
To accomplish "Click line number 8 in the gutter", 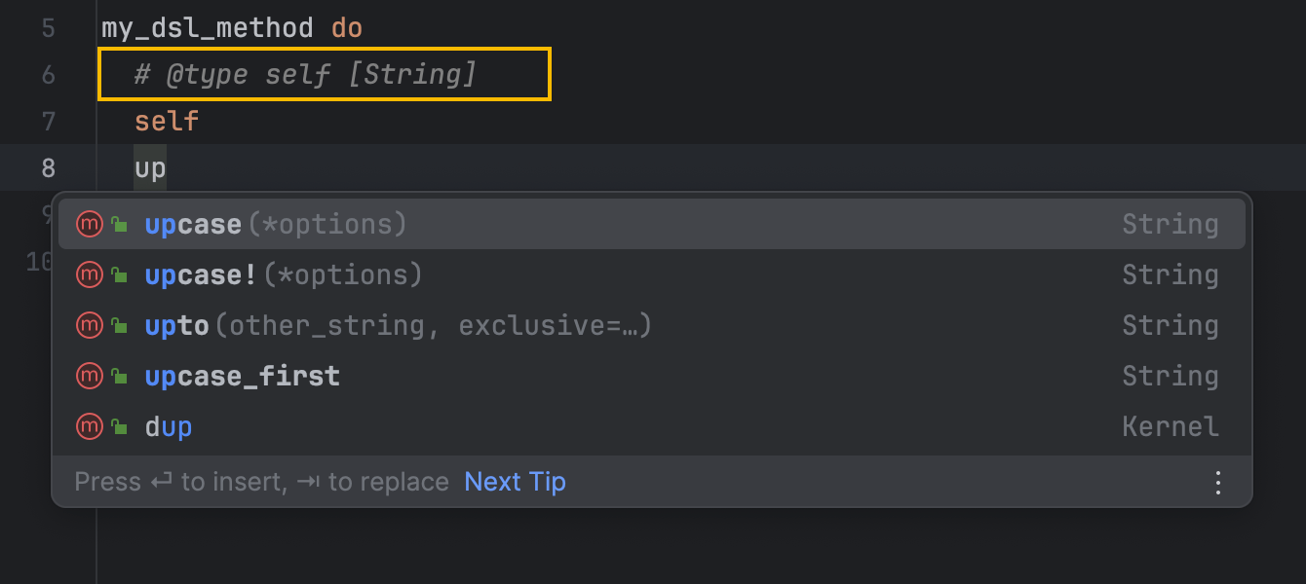I will [49, 168].
